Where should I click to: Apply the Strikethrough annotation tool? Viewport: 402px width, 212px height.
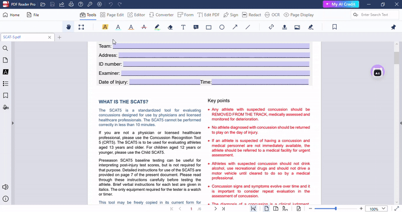click(x=144, y=27)
